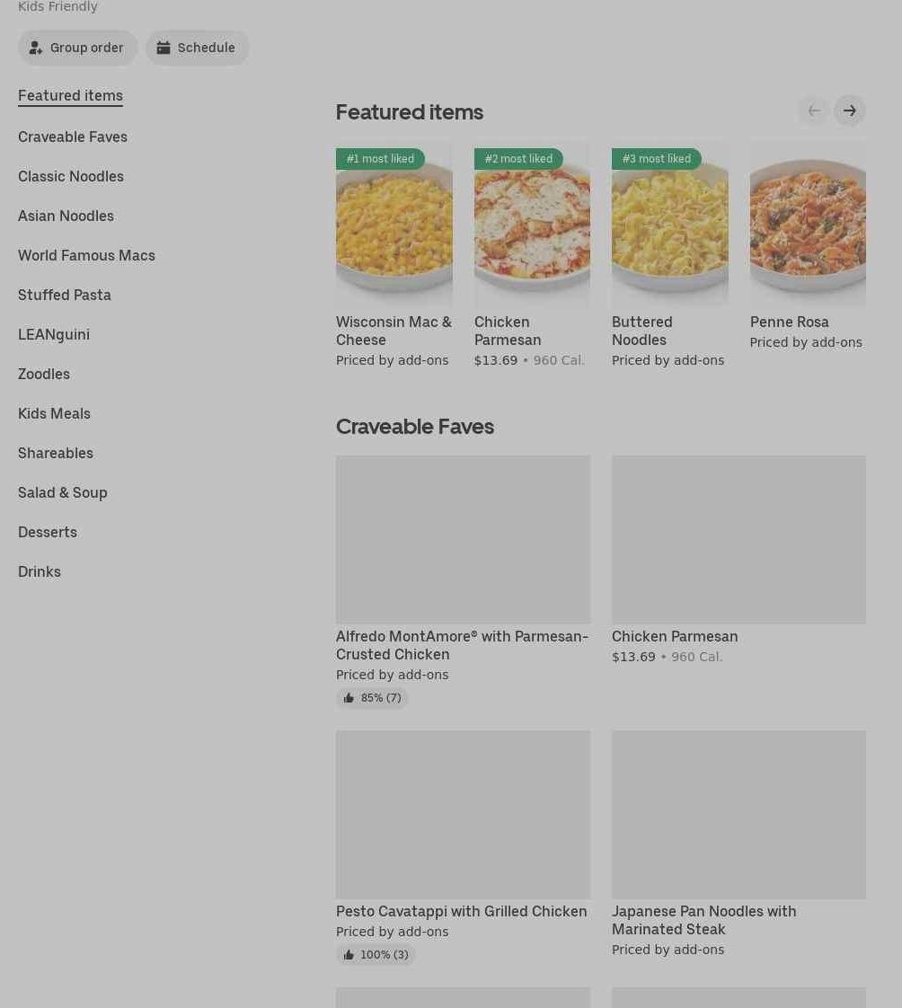
Task: Click the Group order person icon
Action: (x=36, y=48)
